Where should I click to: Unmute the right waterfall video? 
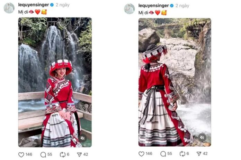pos(202,137)
